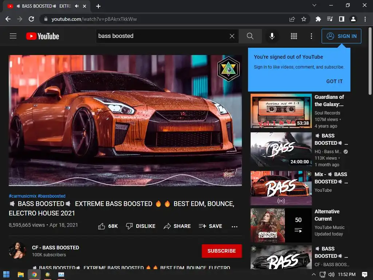This screenshot has width=373, height=280.
Task: Open the Chrome three-dot menu
Action: pyautogui.click(x=365, y=19)
